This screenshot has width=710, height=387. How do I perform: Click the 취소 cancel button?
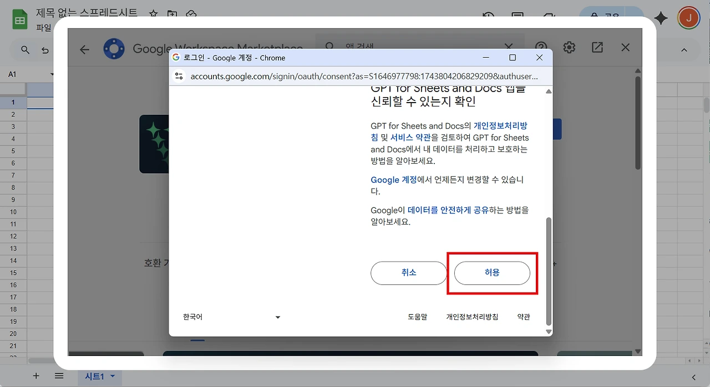pyautogui.click(x=409, y=273)
